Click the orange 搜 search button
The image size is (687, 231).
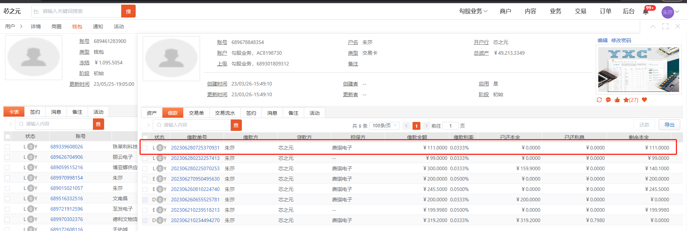pos(128,11)
